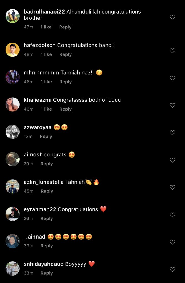Viewport: 185px width, 283px height.
Task: Tap the snhidayahdaud profile photo
Action: pos(12,269)
